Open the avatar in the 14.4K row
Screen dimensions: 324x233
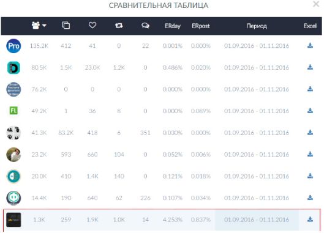[13, 198]
